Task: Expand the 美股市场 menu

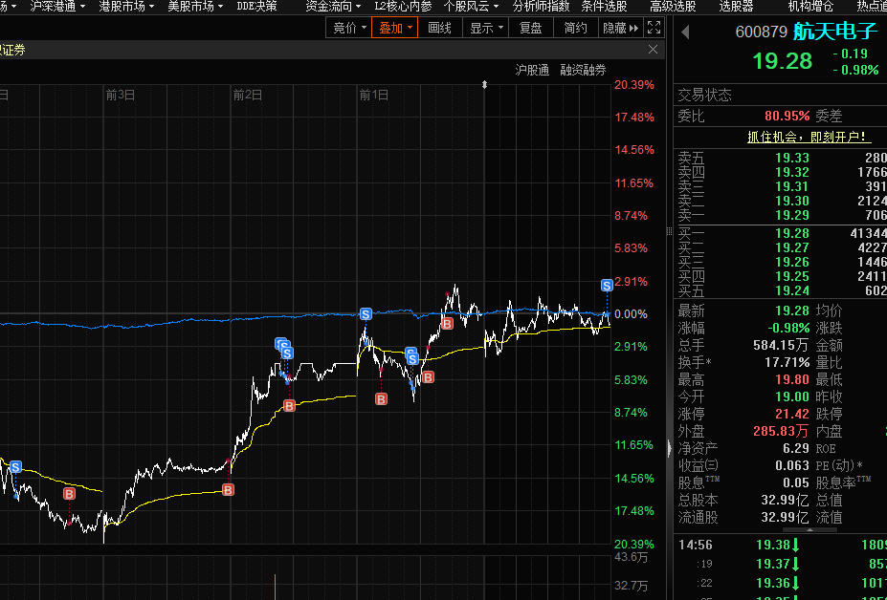Action: 195,7
